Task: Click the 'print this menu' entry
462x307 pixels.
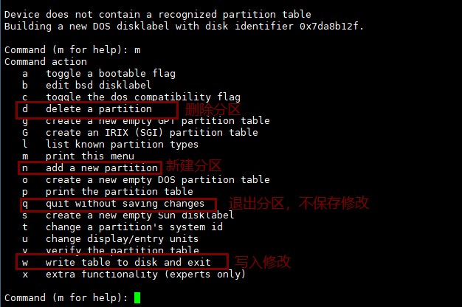Action: (89, 156)
